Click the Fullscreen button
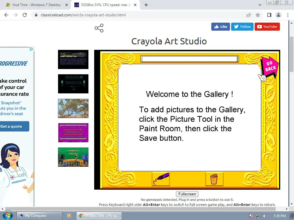This screenshot has width=294, height=220. [x=187, y=194]
